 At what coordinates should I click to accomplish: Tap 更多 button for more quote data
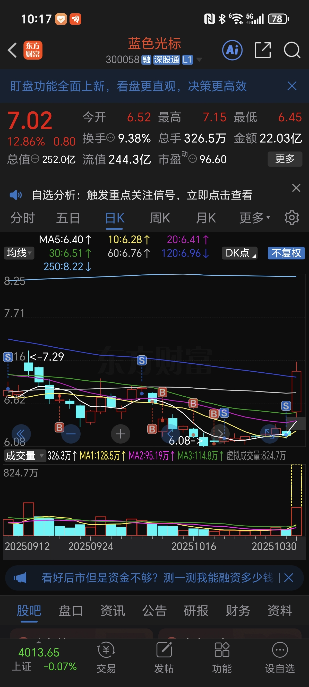pos(285,159)
